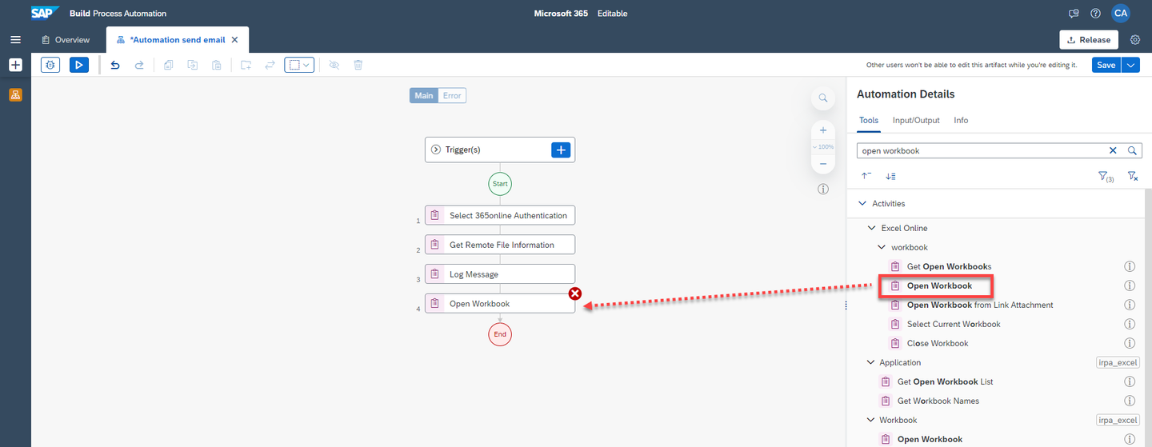Viewport: 1152px width, 447px height.
Task: Collapse the Activities section
Action: point(862,203)
